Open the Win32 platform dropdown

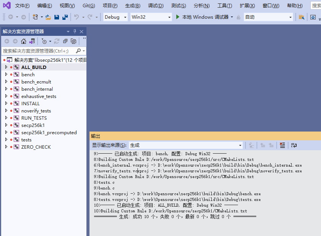[169, 17]
